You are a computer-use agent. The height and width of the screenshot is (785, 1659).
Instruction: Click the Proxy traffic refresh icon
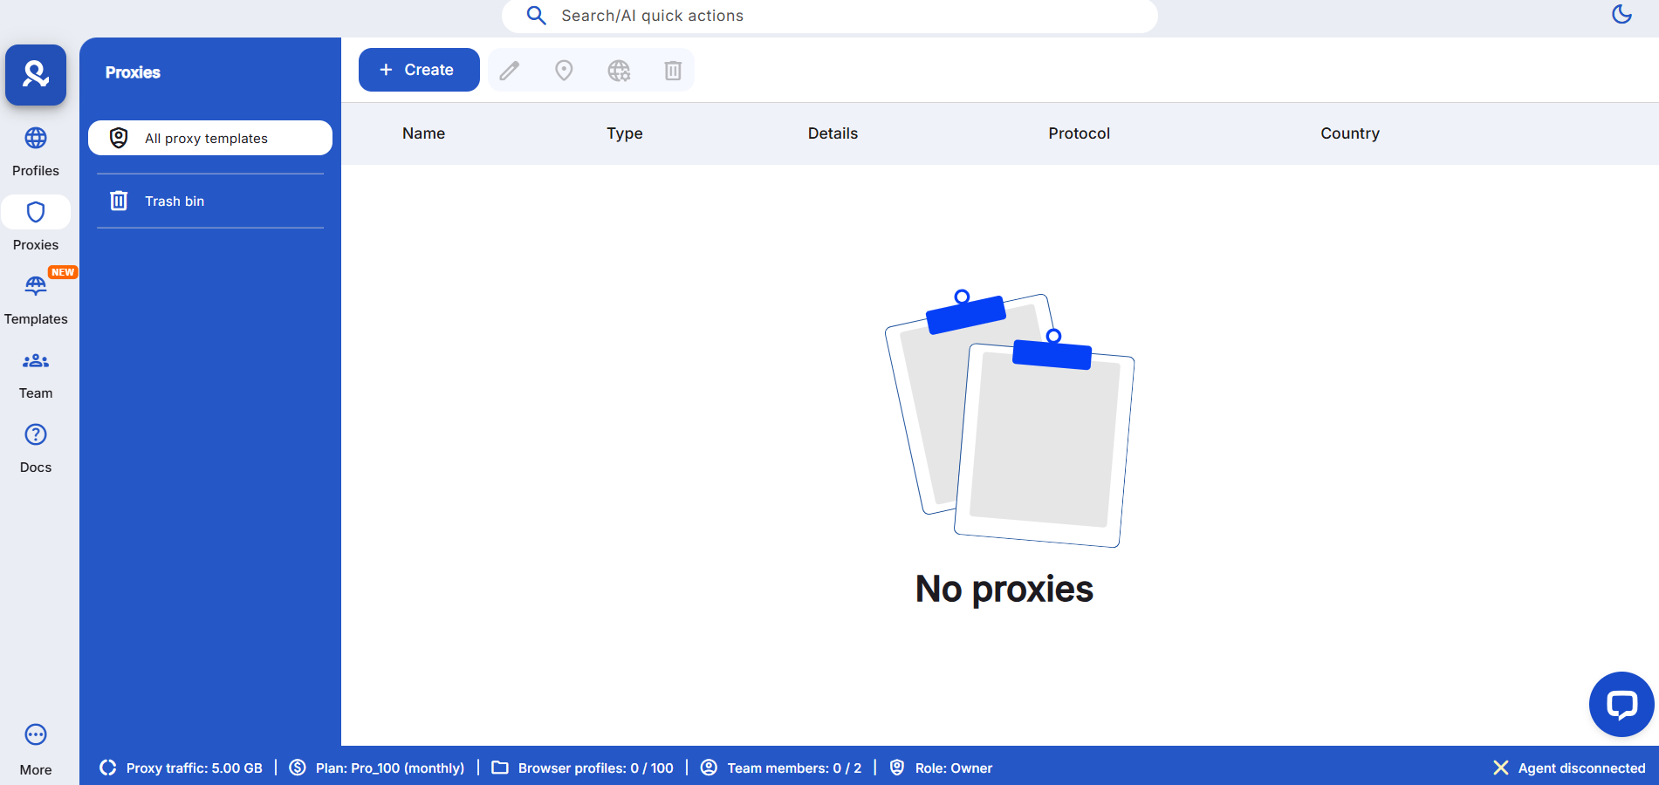tap(108, 768)
